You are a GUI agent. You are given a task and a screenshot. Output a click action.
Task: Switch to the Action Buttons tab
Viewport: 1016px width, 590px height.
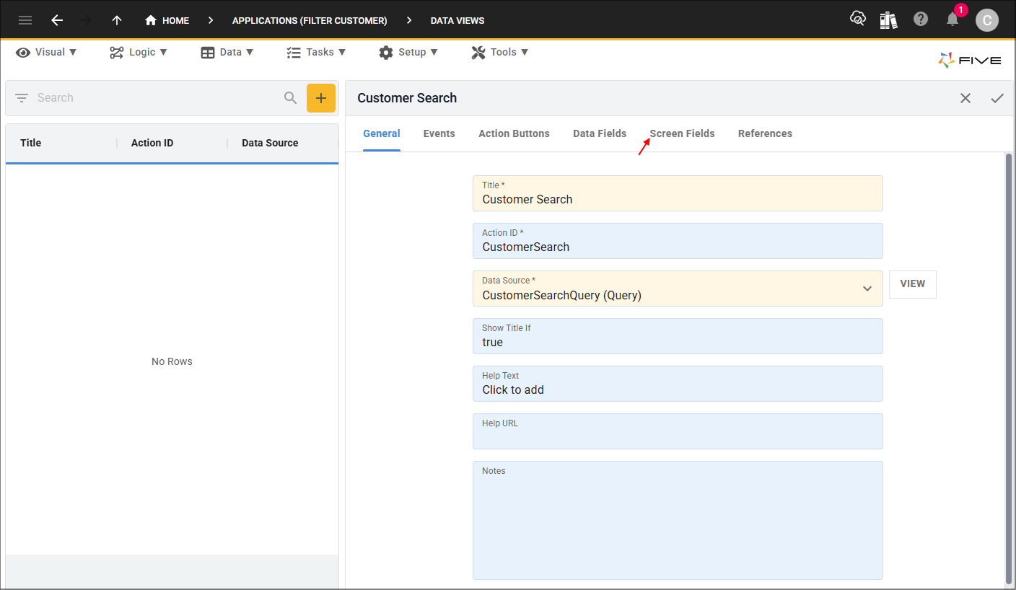(514, 133)
